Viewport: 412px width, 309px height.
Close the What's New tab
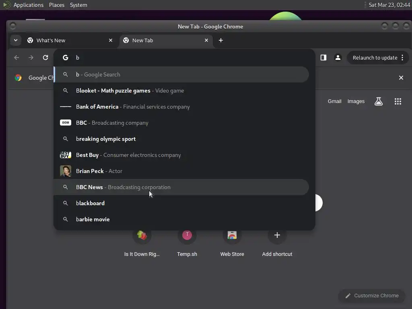[x=111, y=40]
